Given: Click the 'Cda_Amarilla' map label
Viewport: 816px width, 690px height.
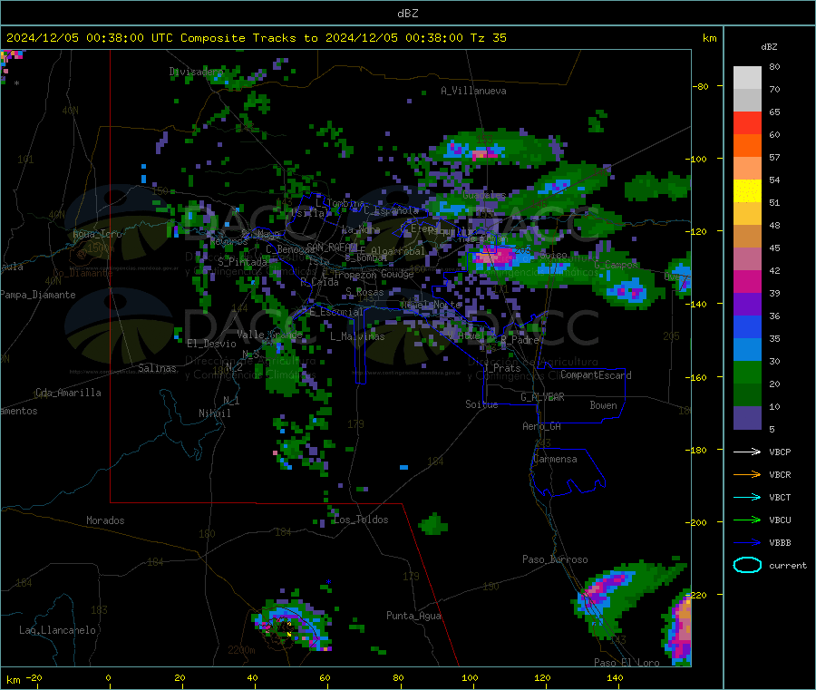Looking at the screenshot, I should pyautogui.click(x=68, y=393).
